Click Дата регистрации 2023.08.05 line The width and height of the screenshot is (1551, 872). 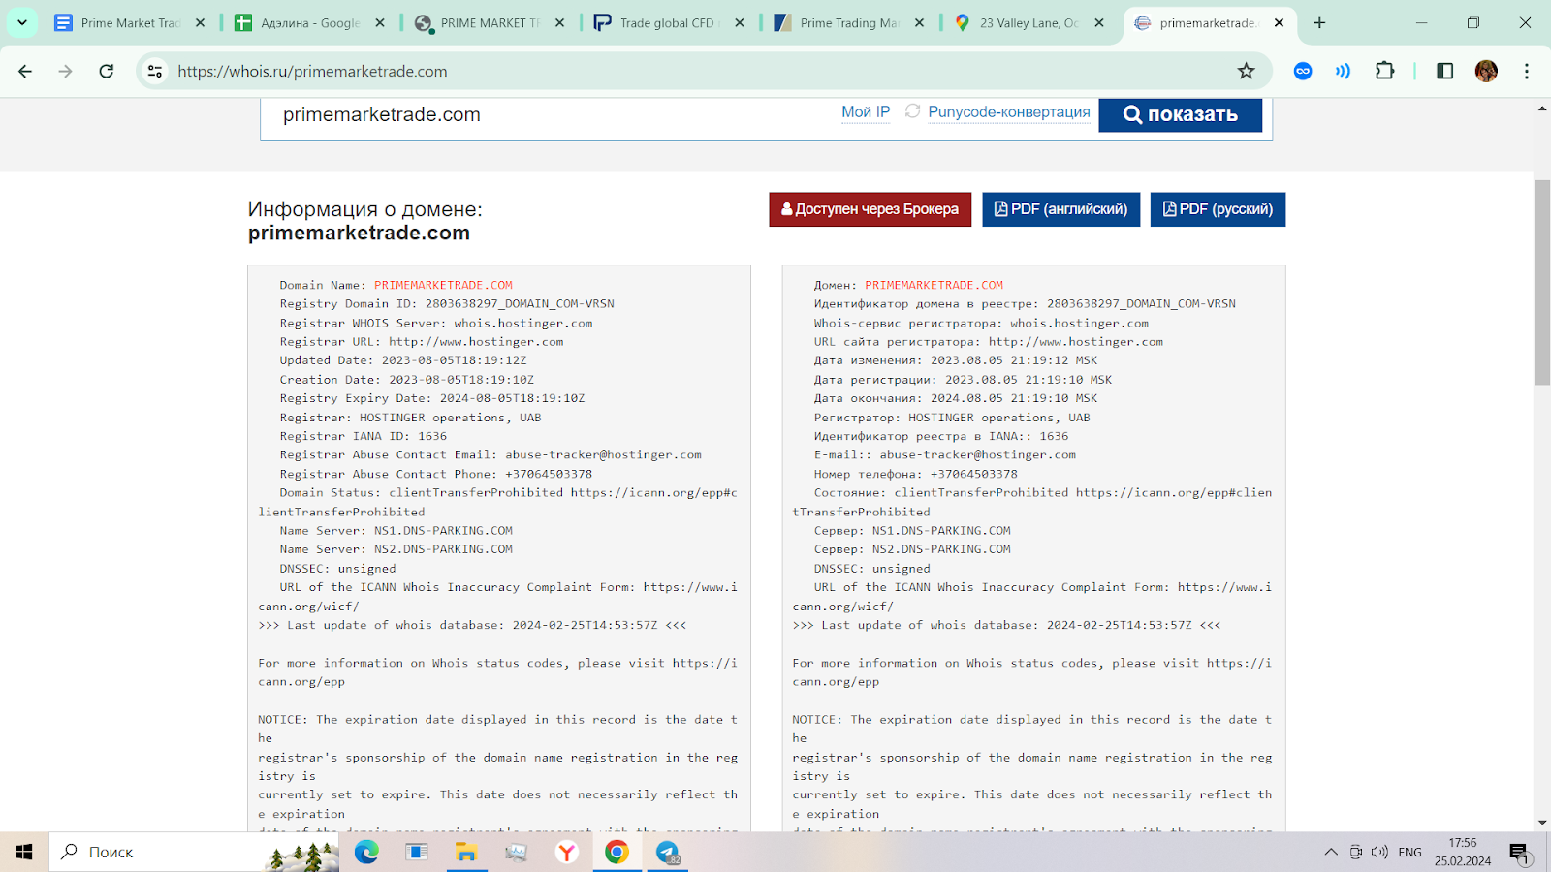963,380
